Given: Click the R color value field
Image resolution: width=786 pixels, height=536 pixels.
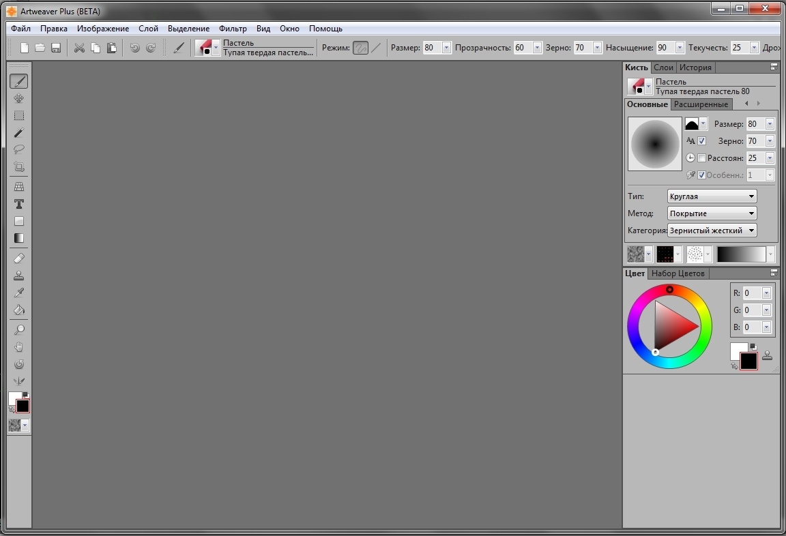Looking at the screenshot, I should (x=753, y=293).
